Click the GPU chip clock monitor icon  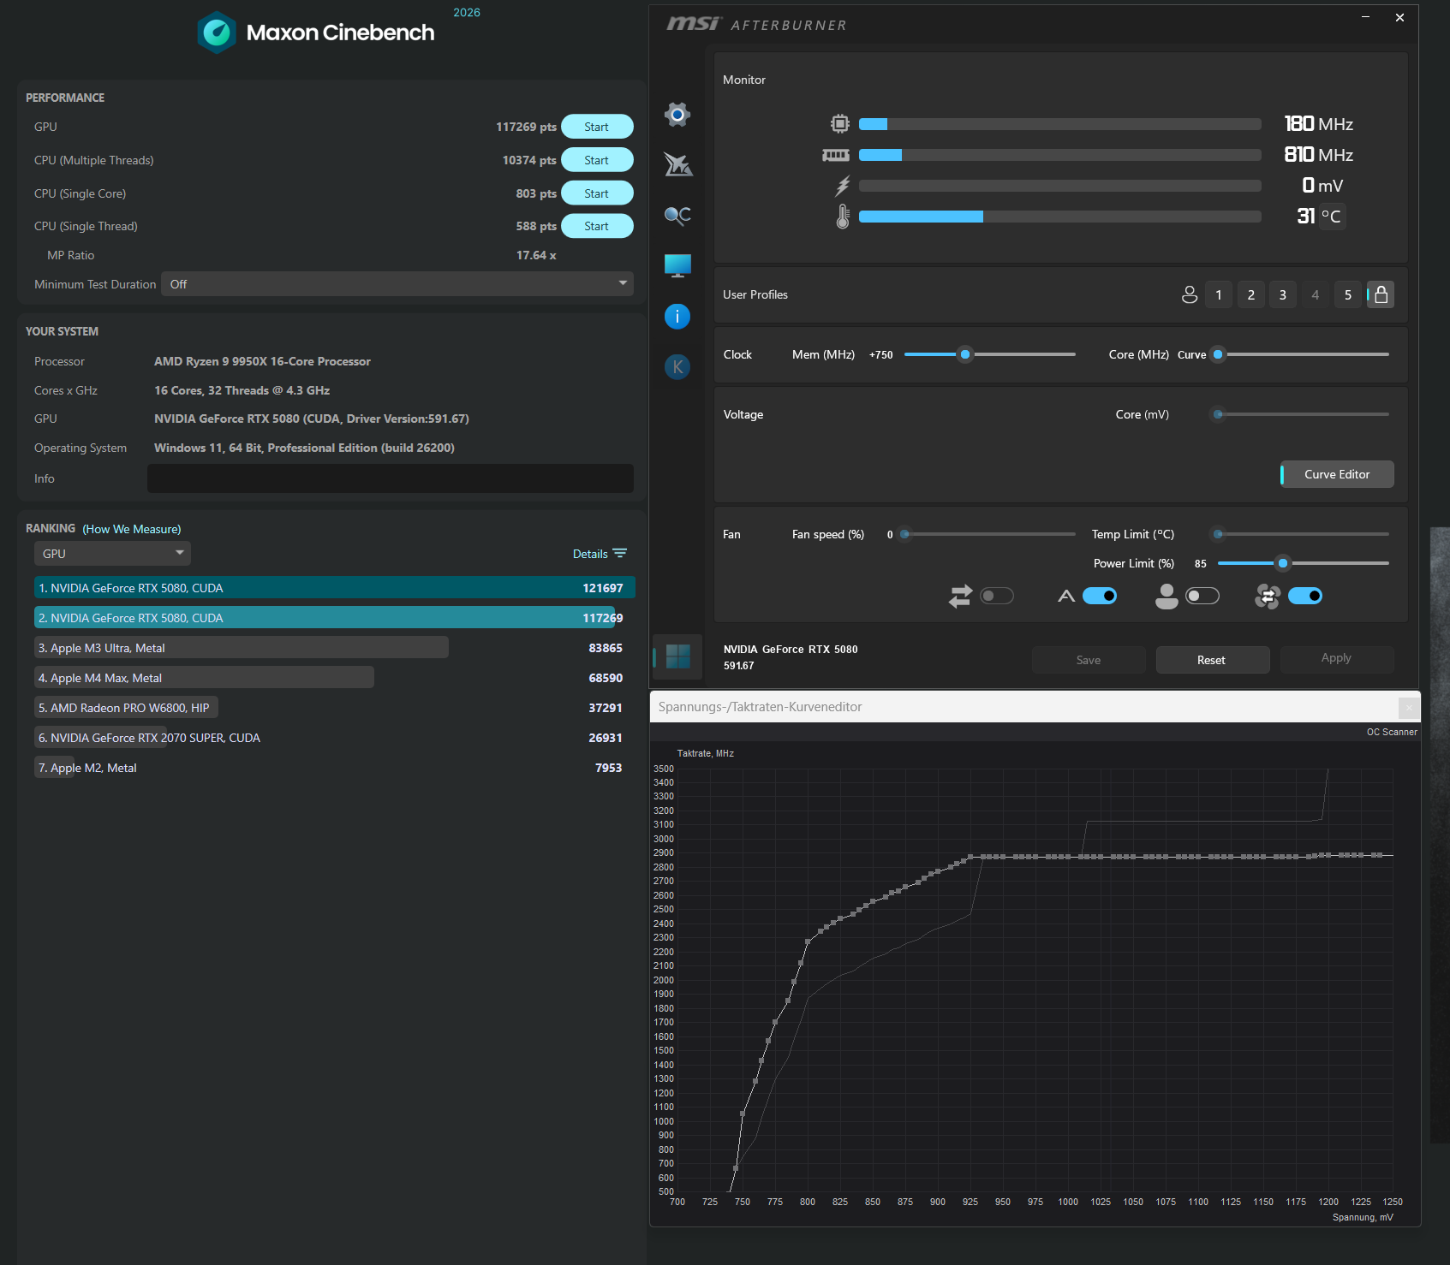pos(840,124)
